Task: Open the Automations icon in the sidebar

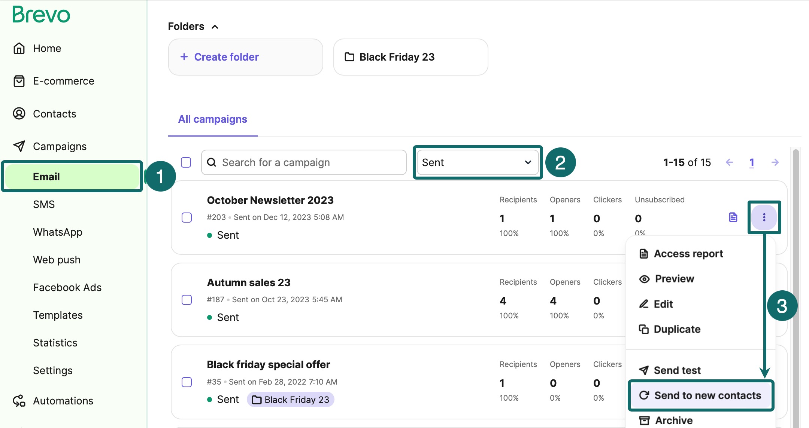Action: [19, 401]
